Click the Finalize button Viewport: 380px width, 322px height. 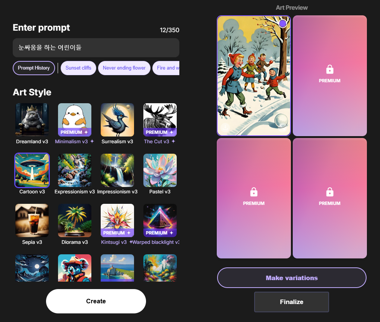pyautogui.click(x=292, y=302)
